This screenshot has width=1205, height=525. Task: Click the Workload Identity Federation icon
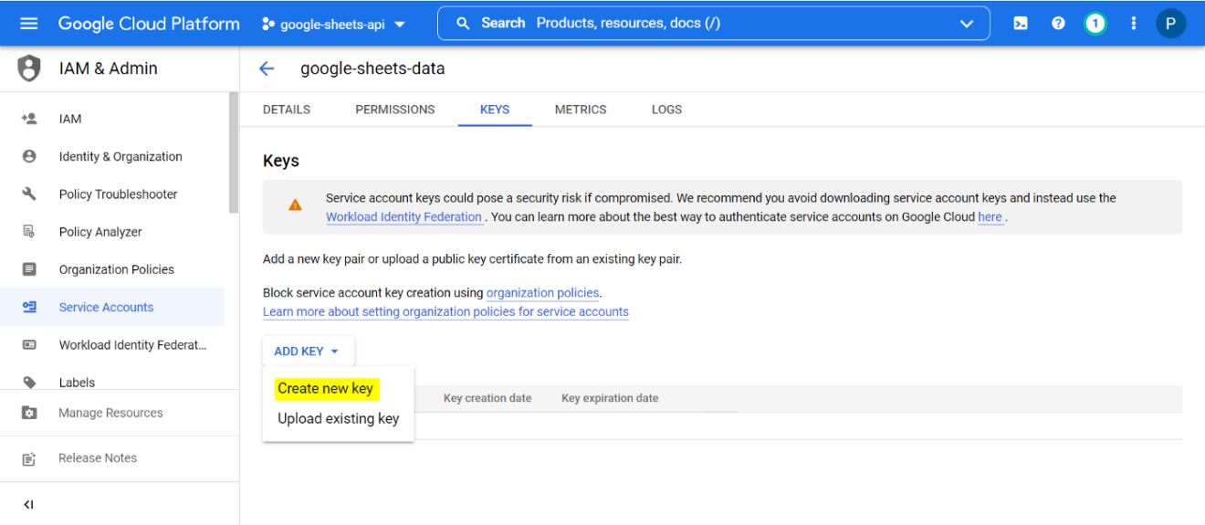point(29,345)
